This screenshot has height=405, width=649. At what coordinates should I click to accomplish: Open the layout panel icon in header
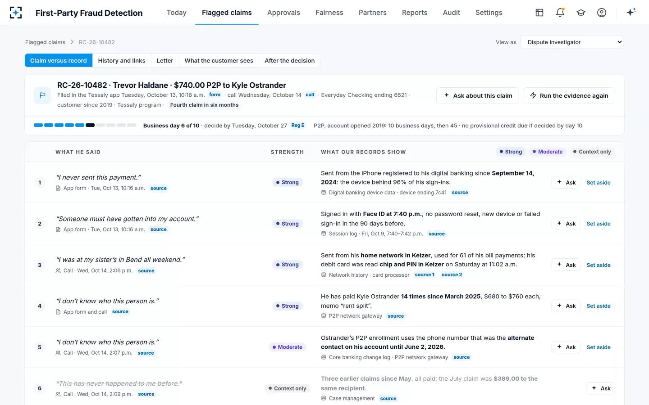click(x=539, y=13)
